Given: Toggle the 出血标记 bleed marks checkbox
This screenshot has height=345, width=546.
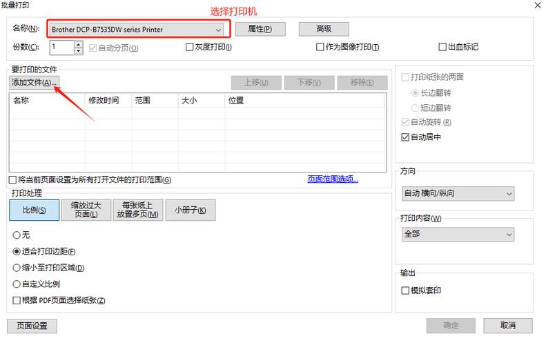Looking at the screenshot, I should pyautogui.click(x=443, y=48).
